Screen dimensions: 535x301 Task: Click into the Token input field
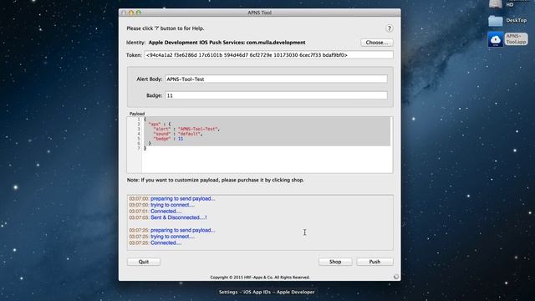[268, 55]
